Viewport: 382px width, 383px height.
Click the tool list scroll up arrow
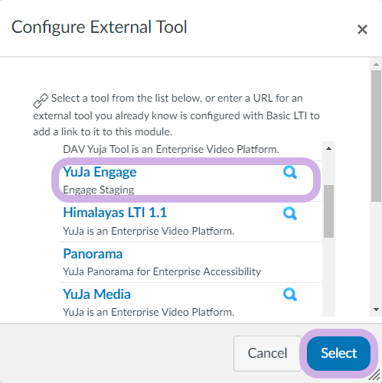tap(328, 148)
